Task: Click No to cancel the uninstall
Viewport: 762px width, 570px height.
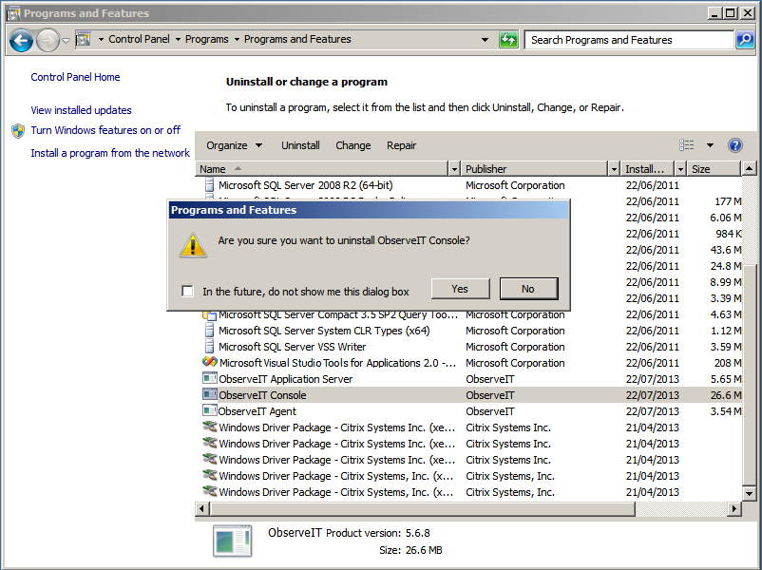Action: (x=528, y=289)
